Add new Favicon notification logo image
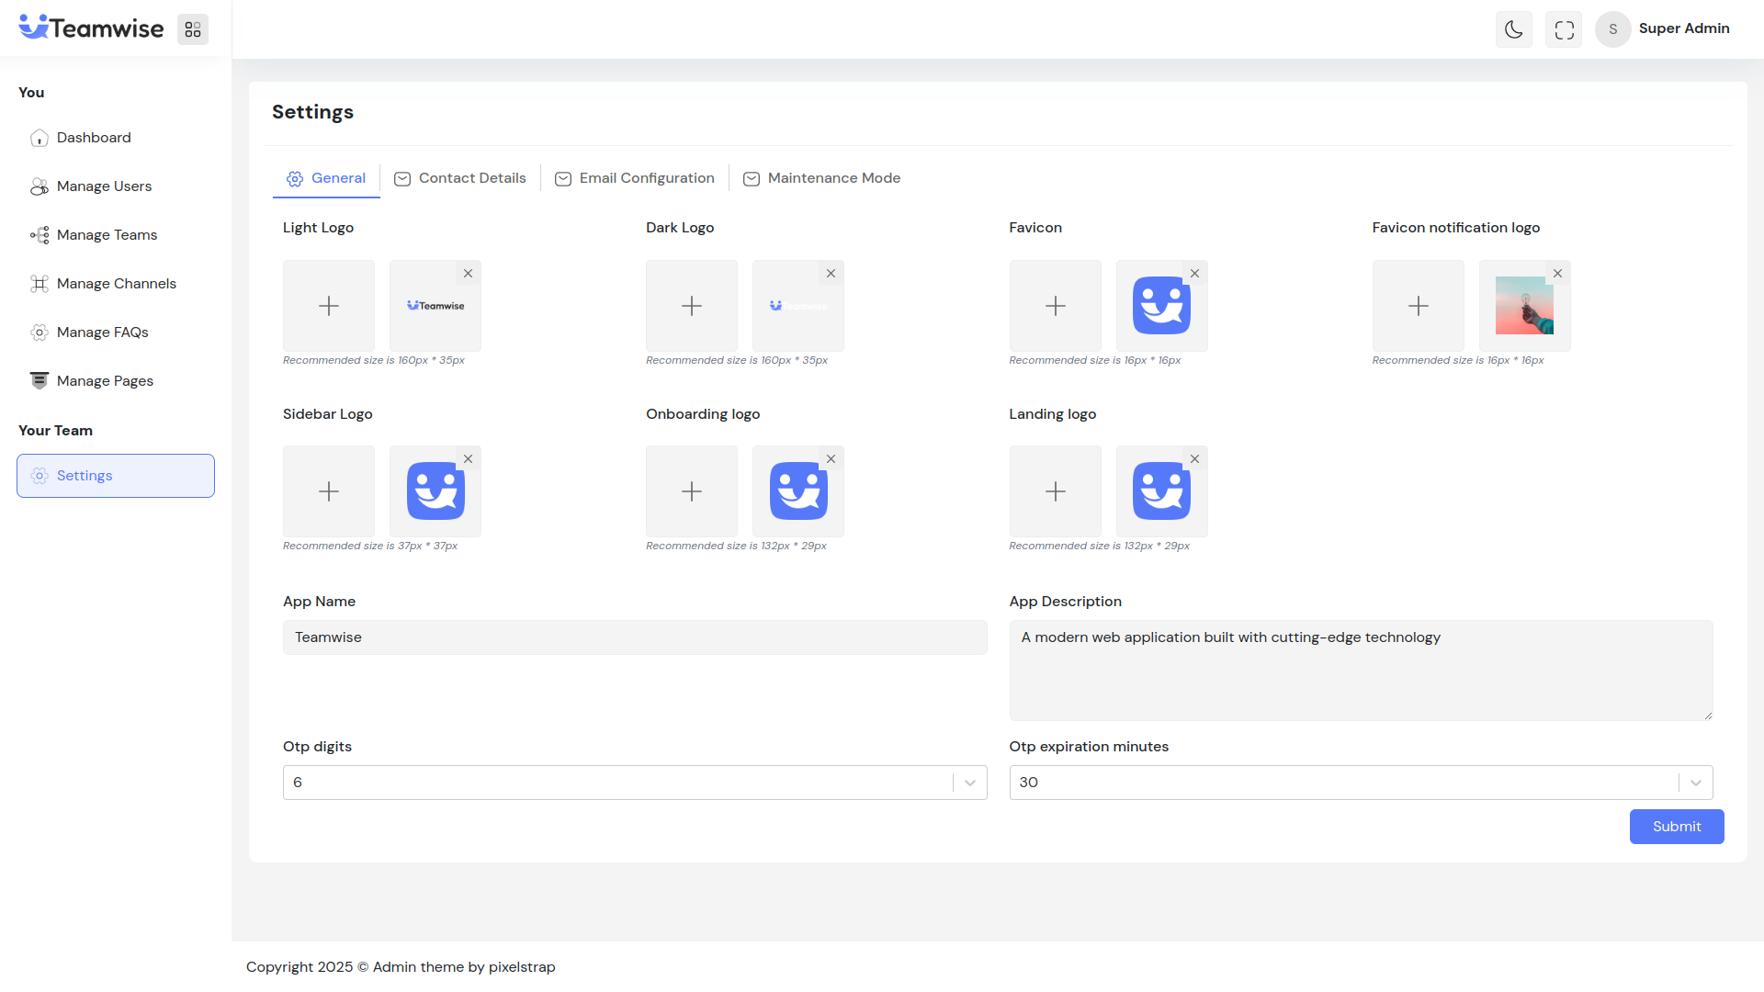Viewport: 1764px width, 992px height. [1418, 306]
